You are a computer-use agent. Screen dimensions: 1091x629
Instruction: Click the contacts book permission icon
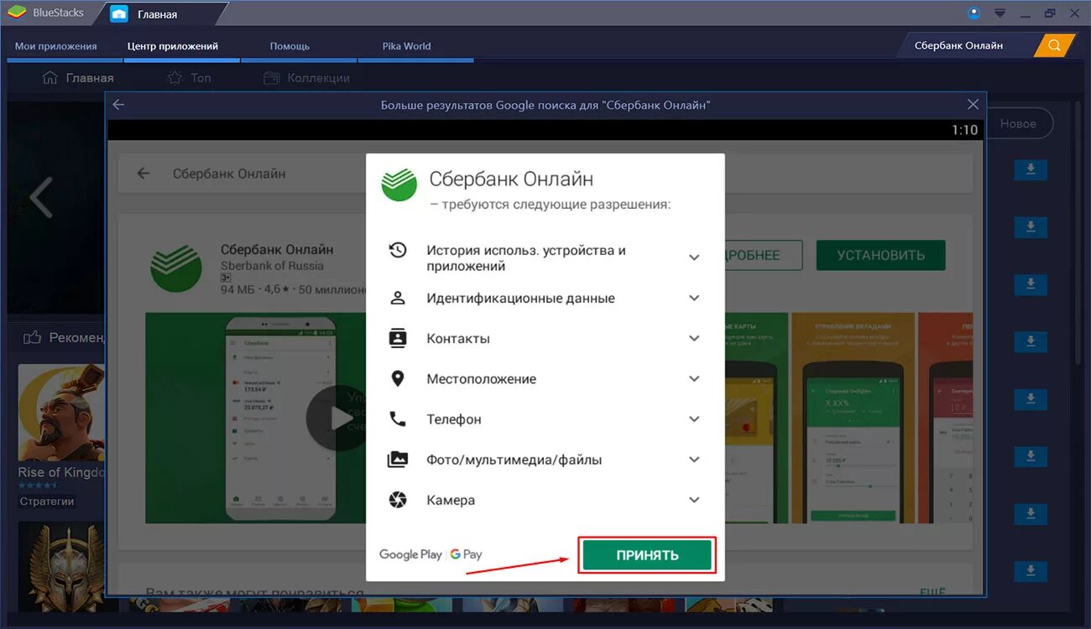(x=398, y=338)
